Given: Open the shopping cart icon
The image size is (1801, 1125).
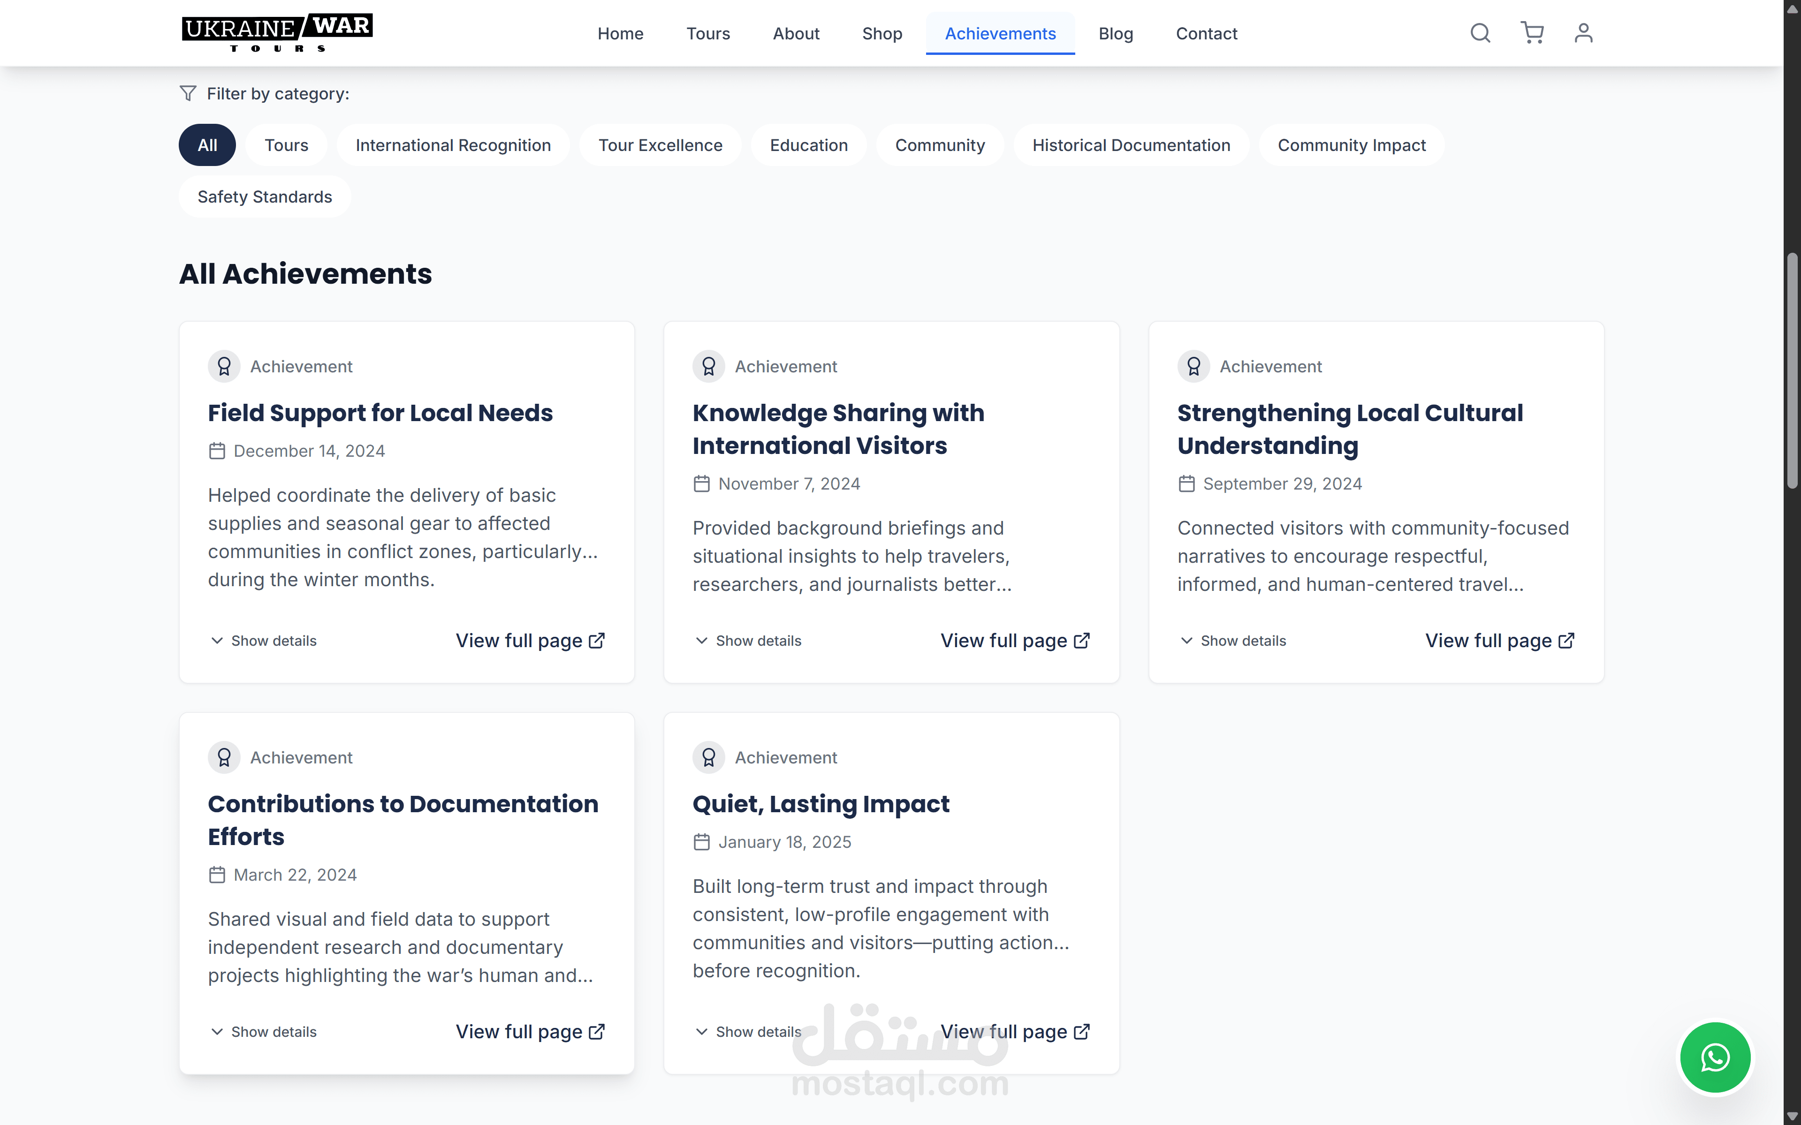Looking at the screenshot, I should (1532, 33).
